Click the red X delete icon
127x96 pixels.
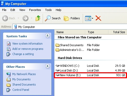tap(98, 18)
